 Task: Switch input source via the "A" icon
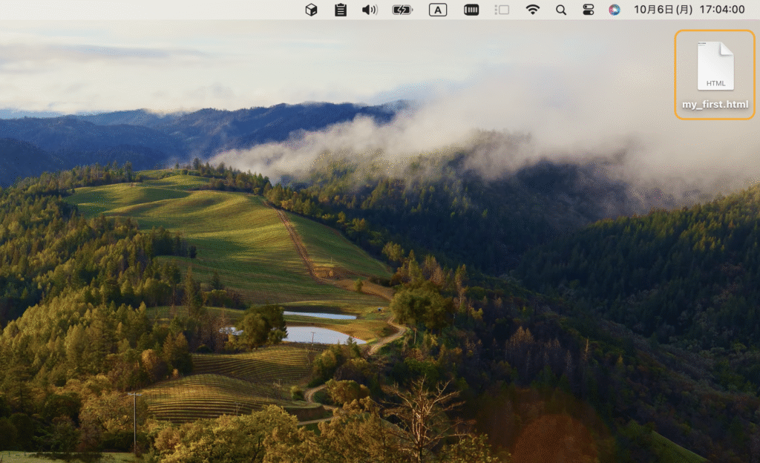pos(438,10)
